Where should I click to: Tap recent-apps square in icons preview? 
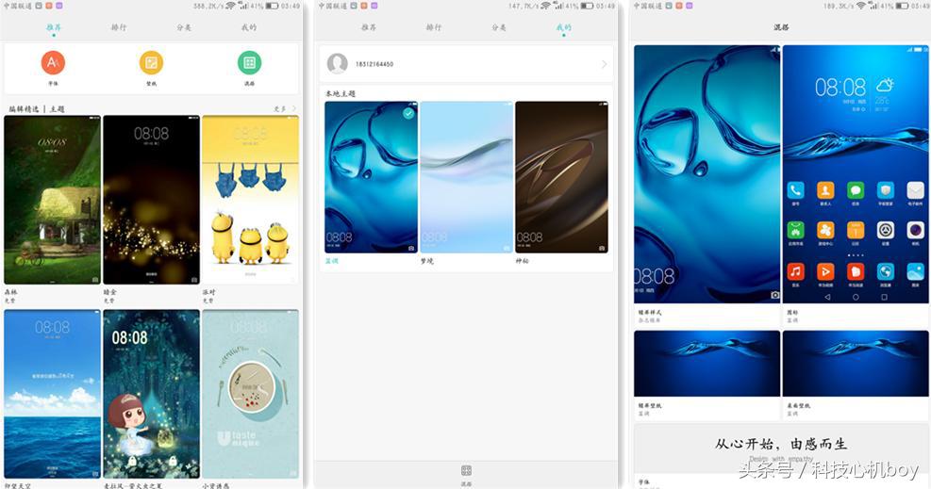point(885,297)
